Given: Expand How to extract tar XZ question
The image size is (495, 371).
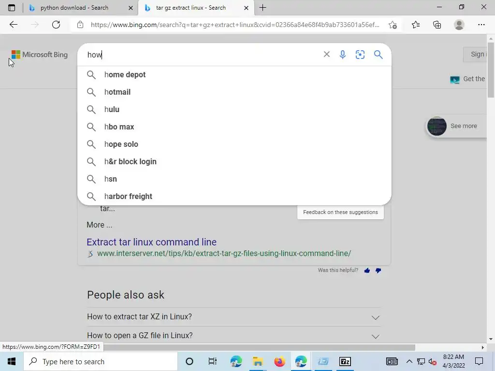Looking at the screenshot, I should tap(233, 317).
